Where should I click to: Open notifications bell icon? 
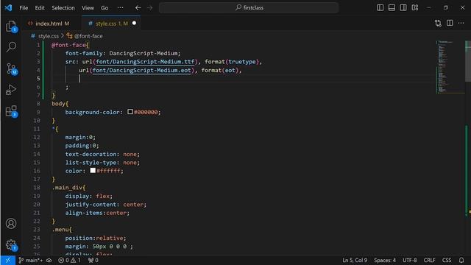coord(461,260)
